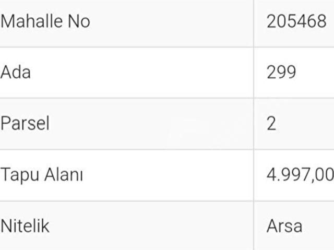Image resolution: width=334 pixels, height=250 pixels.
Task: Click the letter 'A' starting 'Arsa'
Action: click(271, 226)
